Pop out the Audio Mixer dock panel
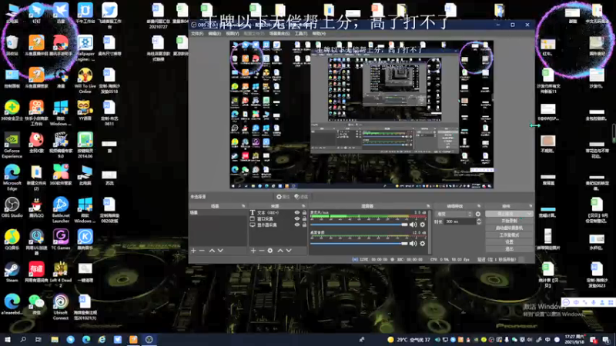616x346 pixels. point(428,206)
